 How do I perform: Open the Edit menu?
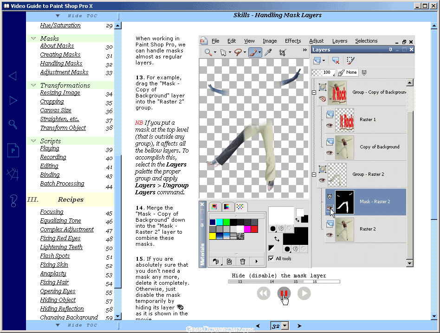pyautogui.click(x=232, y=41)
